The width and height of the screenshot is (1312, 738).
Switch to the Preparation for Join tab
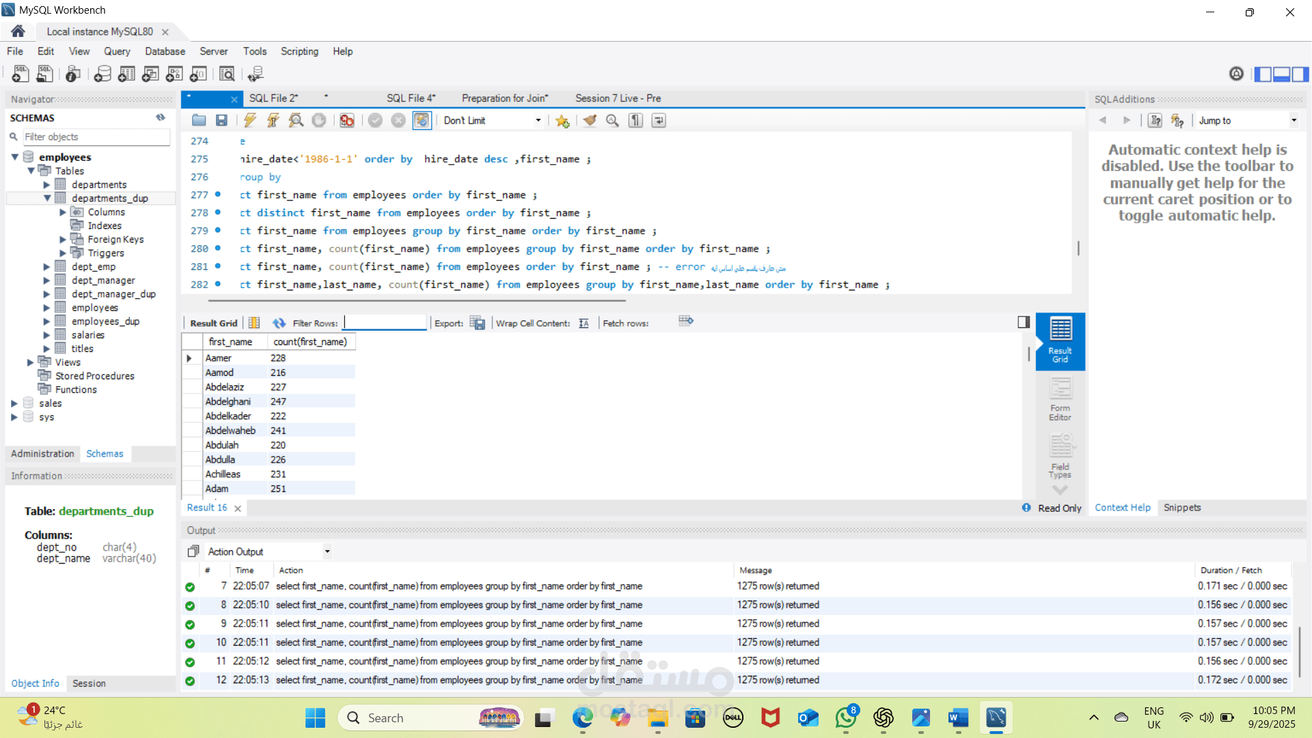(x=505, y=98)
